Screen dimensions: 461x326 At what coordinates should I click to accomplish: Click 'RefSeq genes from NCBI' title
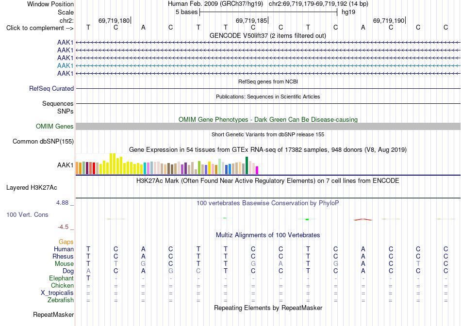pos(268,81)
